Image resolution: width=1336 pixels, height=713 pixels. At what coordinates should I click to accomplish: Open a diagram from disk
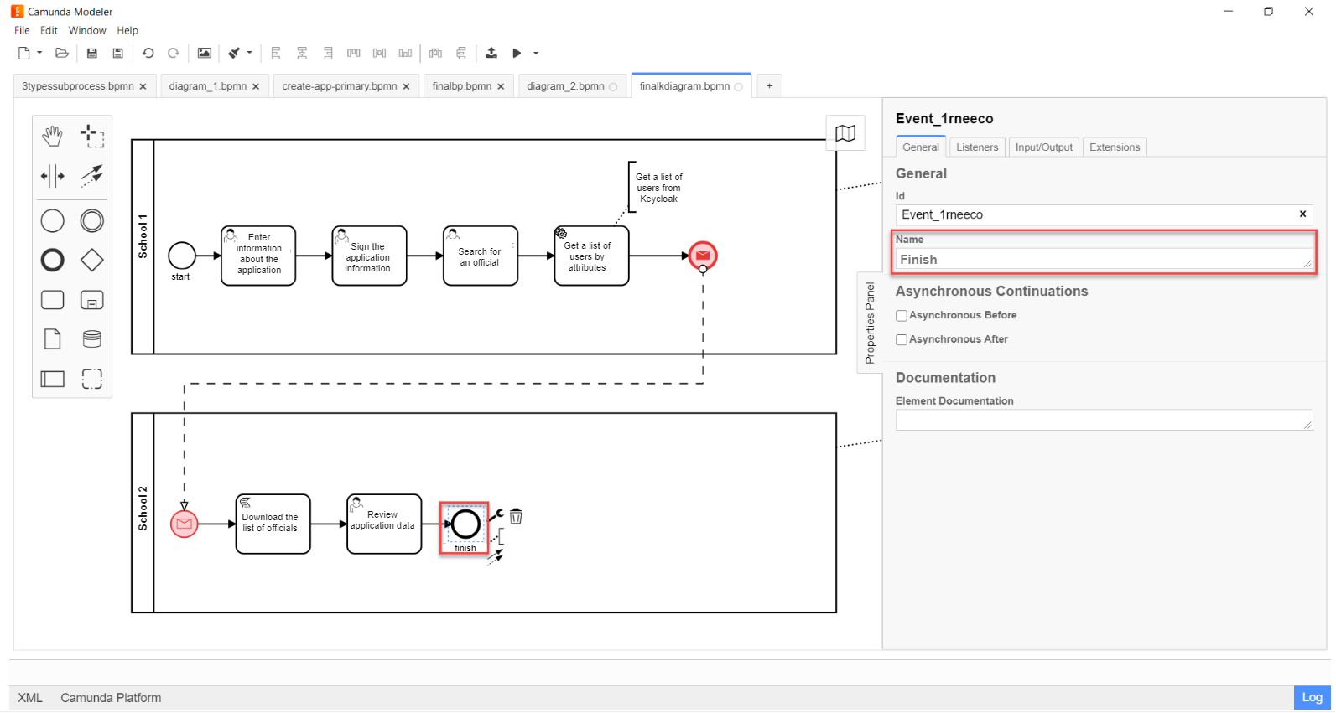click(x=62, y=53)
